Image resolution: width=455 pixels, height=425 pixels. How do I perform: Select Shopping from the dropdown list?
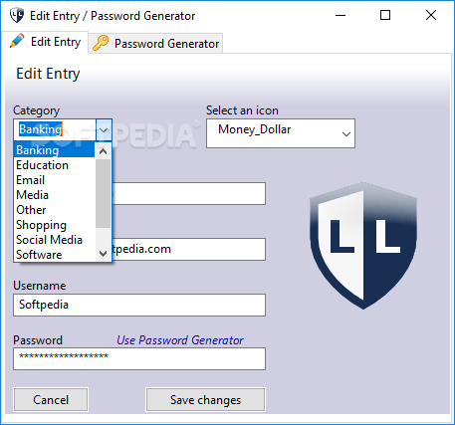pos(54,225)
